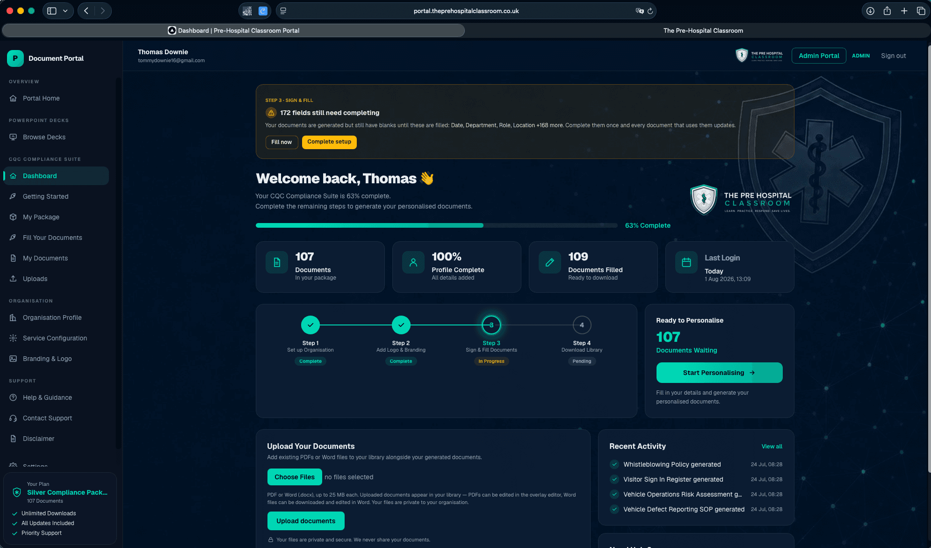Click the Sign out link
931x548 pixels.
coord(894,56)
